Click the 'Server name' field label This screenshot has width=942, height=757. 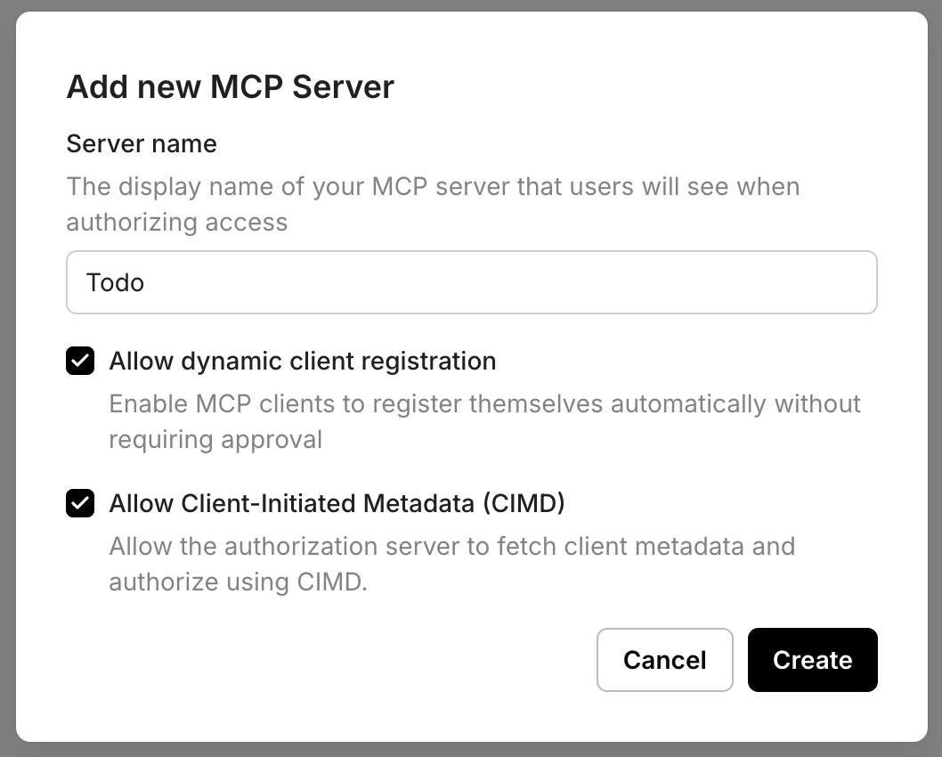point(141,143)
